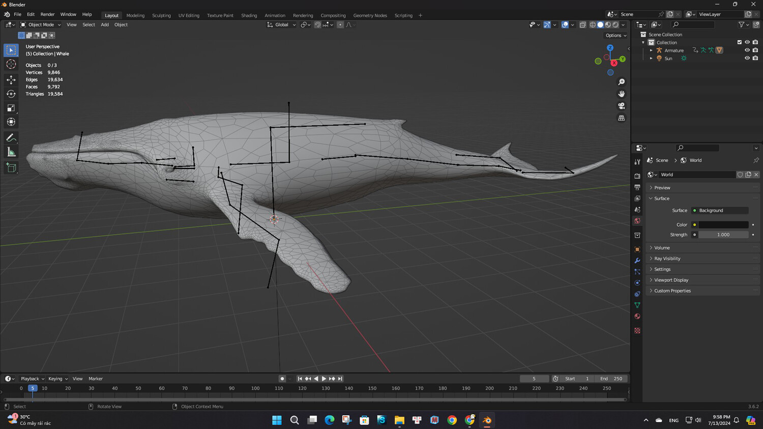Click the world Color swatch
The width and height of the screenshot is (763, 429).
723,224
